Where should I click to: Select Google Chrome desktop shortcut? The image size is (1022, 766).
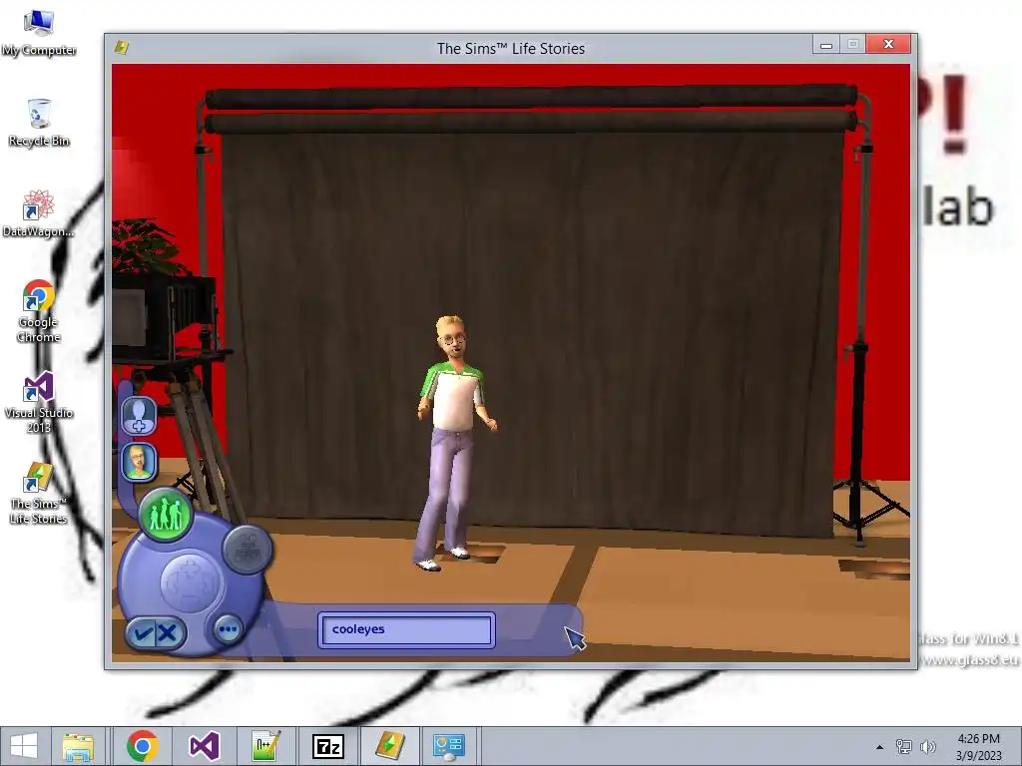tap(39, 311)
